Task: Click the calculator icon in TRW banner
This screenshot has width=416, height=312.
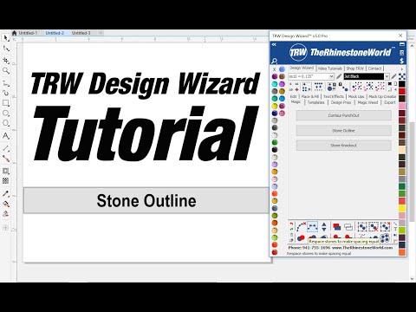Action: click(402, 53)
